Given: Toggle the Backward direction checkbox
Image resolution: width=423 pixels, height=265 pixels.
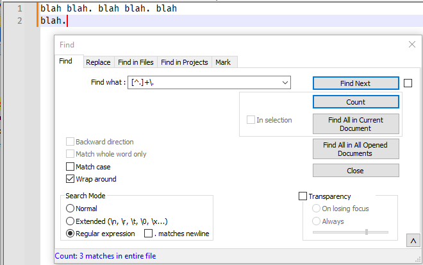Looking at the screenshot, I should click(70, 142).
